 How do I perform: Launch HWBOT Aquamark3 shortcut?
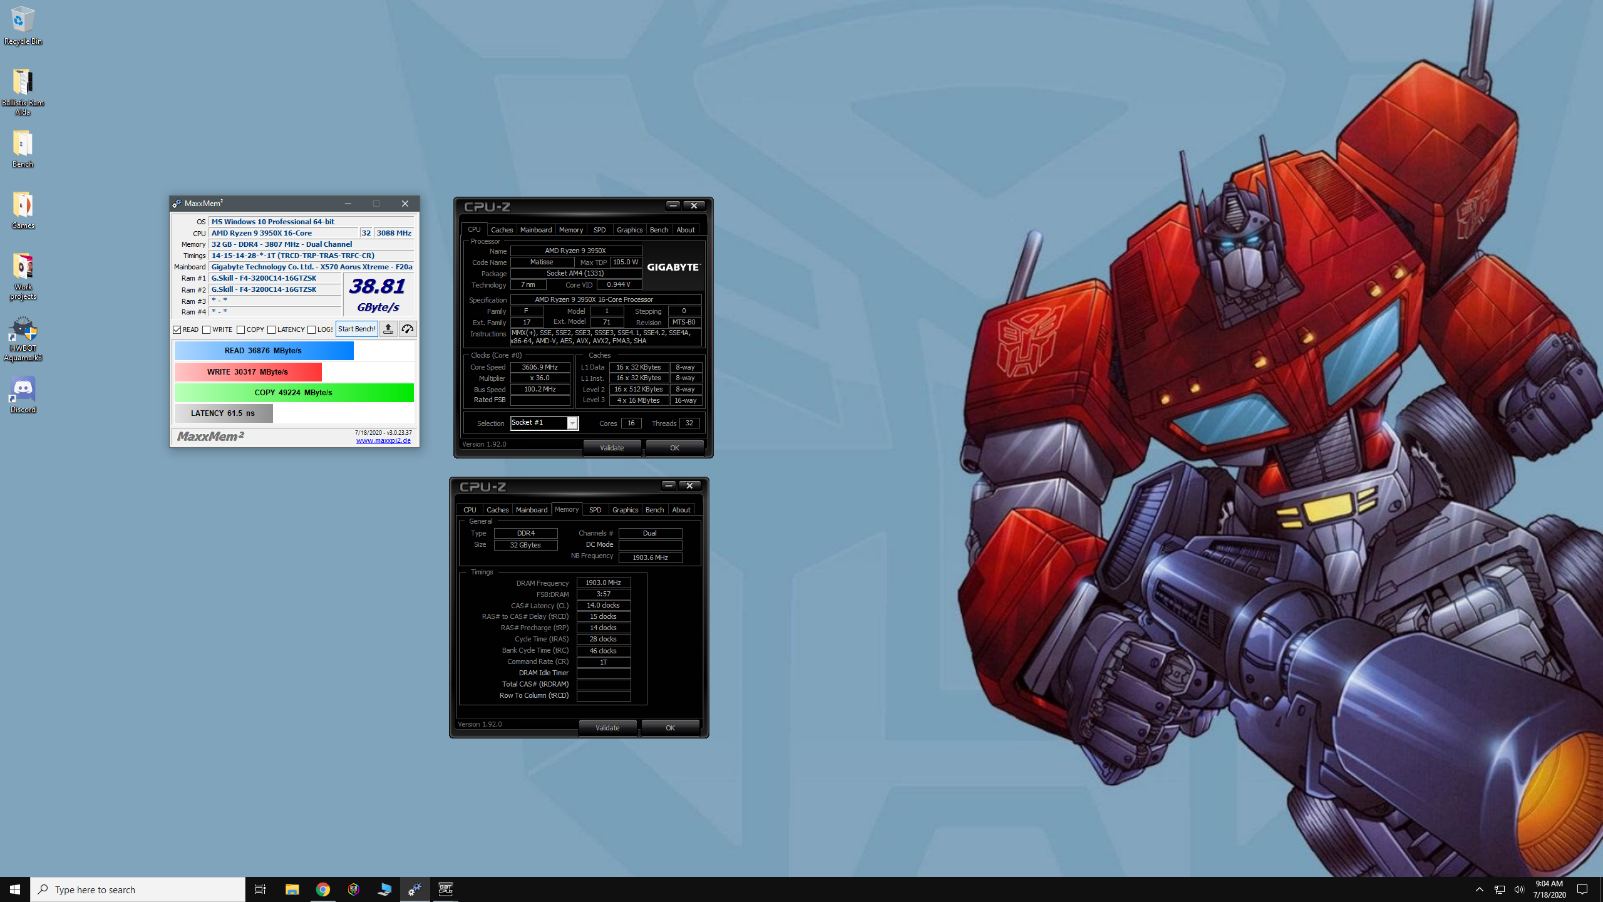pos(23,339)
